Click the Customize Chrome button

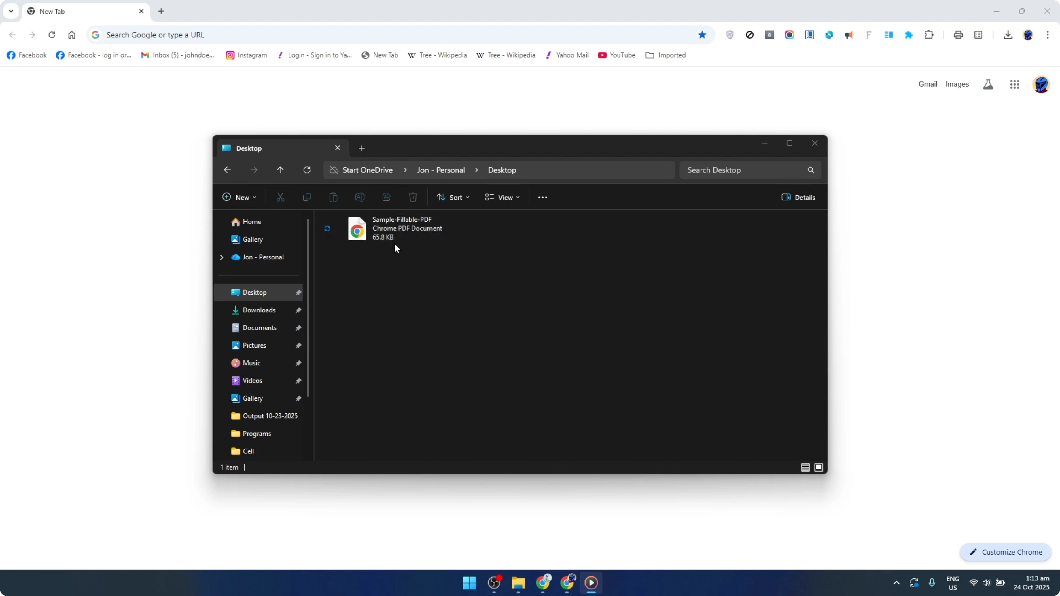pyautogui.click(x=1005, y=552)
